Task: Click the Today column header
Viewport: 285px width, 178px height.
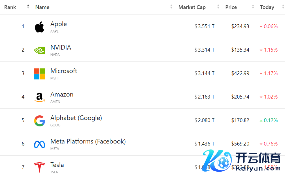Action: click(x=267, y=7)
